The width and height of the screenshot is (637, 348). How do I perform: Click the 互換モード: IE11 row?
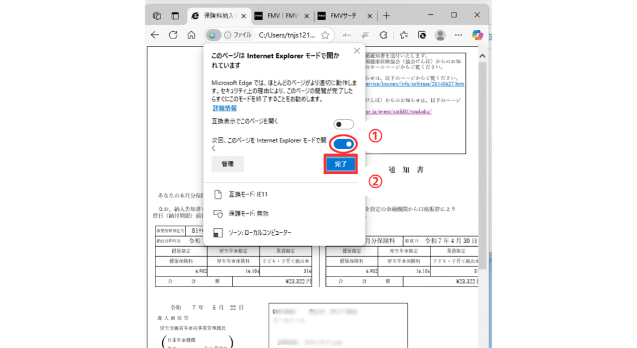pos(284,195)
